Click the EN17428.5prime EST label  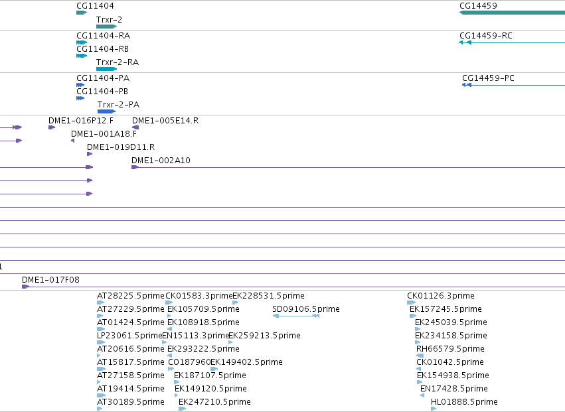click(454, 389)
